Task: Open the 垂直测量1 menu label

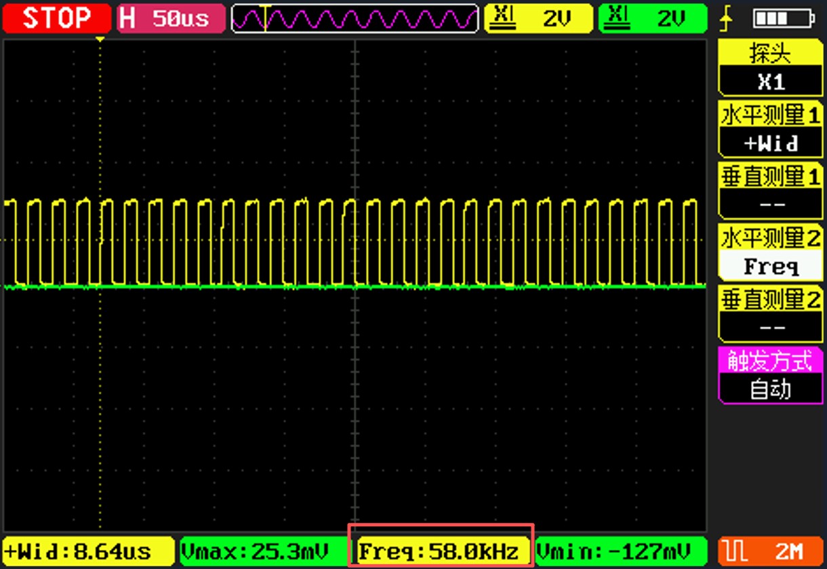Action: tap(771, 176)
